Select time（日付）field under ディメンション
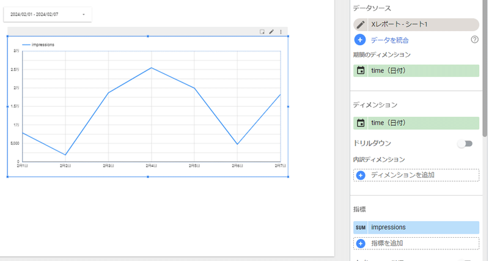This screenshot has width=489, height=261. (x=423, y=123)
